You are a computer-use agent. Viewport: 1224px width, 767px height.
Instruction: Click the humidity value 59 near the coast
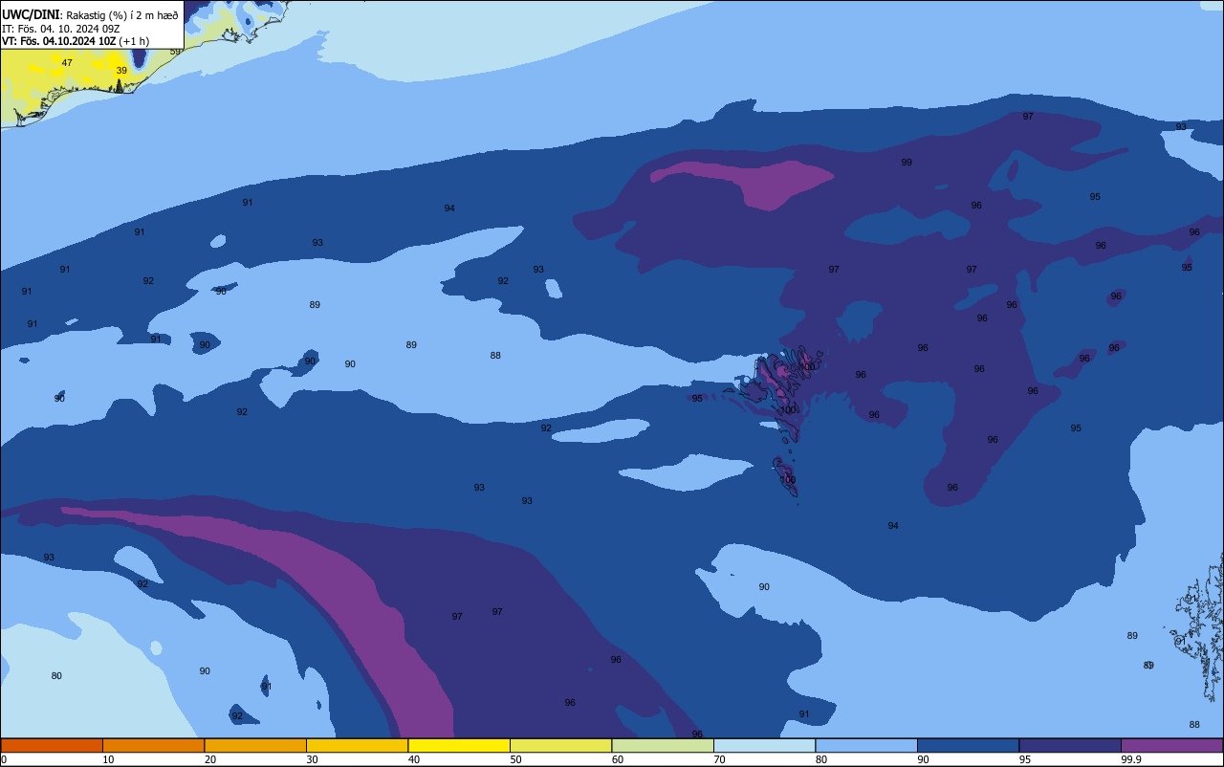[175, 52]
